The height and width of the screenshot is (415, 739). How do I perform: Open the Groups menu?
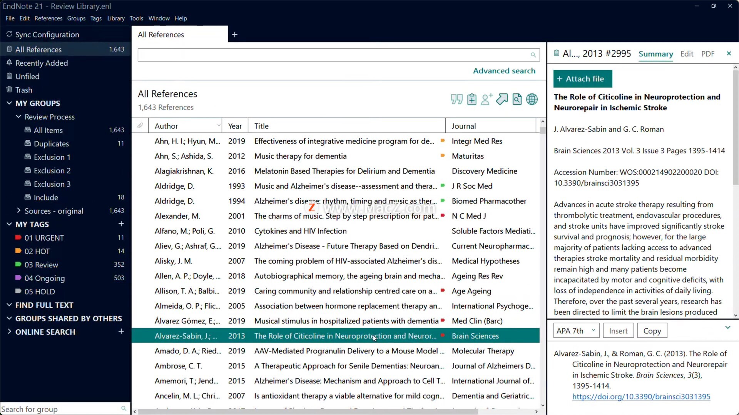[76, 18]
